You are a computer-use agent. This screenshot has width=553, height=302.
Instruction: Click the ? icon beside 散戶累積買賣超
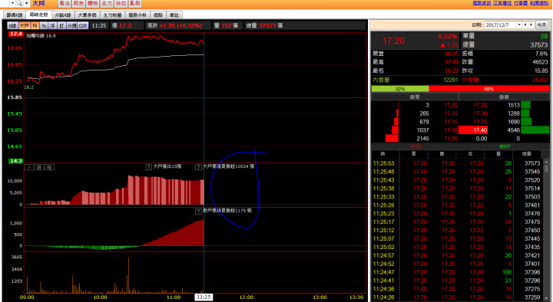tap(198, 212)
